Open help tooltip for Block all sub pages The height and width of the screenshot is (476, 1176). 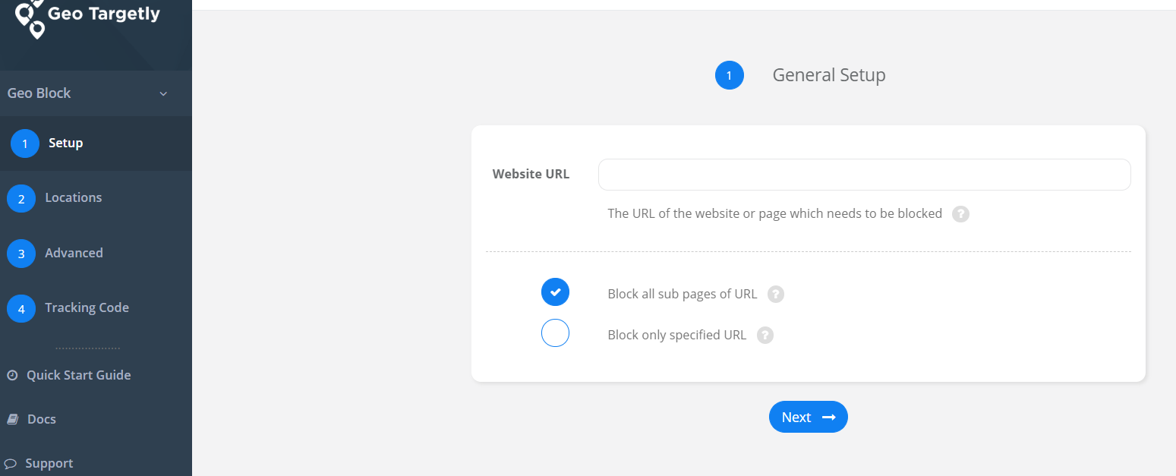point(775,294)
